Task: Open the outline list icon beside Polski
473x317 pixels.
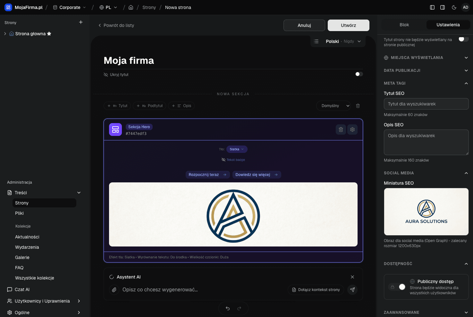Action: 316,41
